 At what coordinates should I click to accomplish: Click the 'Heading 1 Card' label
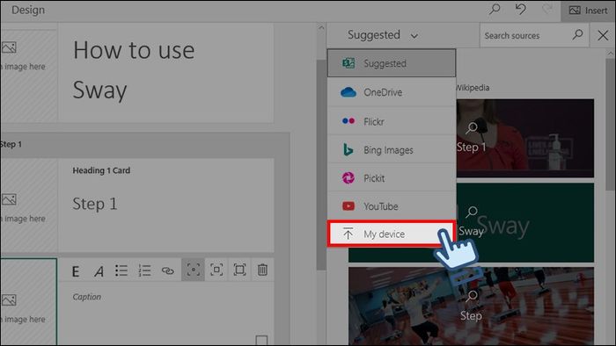click(x=101, y=170)
